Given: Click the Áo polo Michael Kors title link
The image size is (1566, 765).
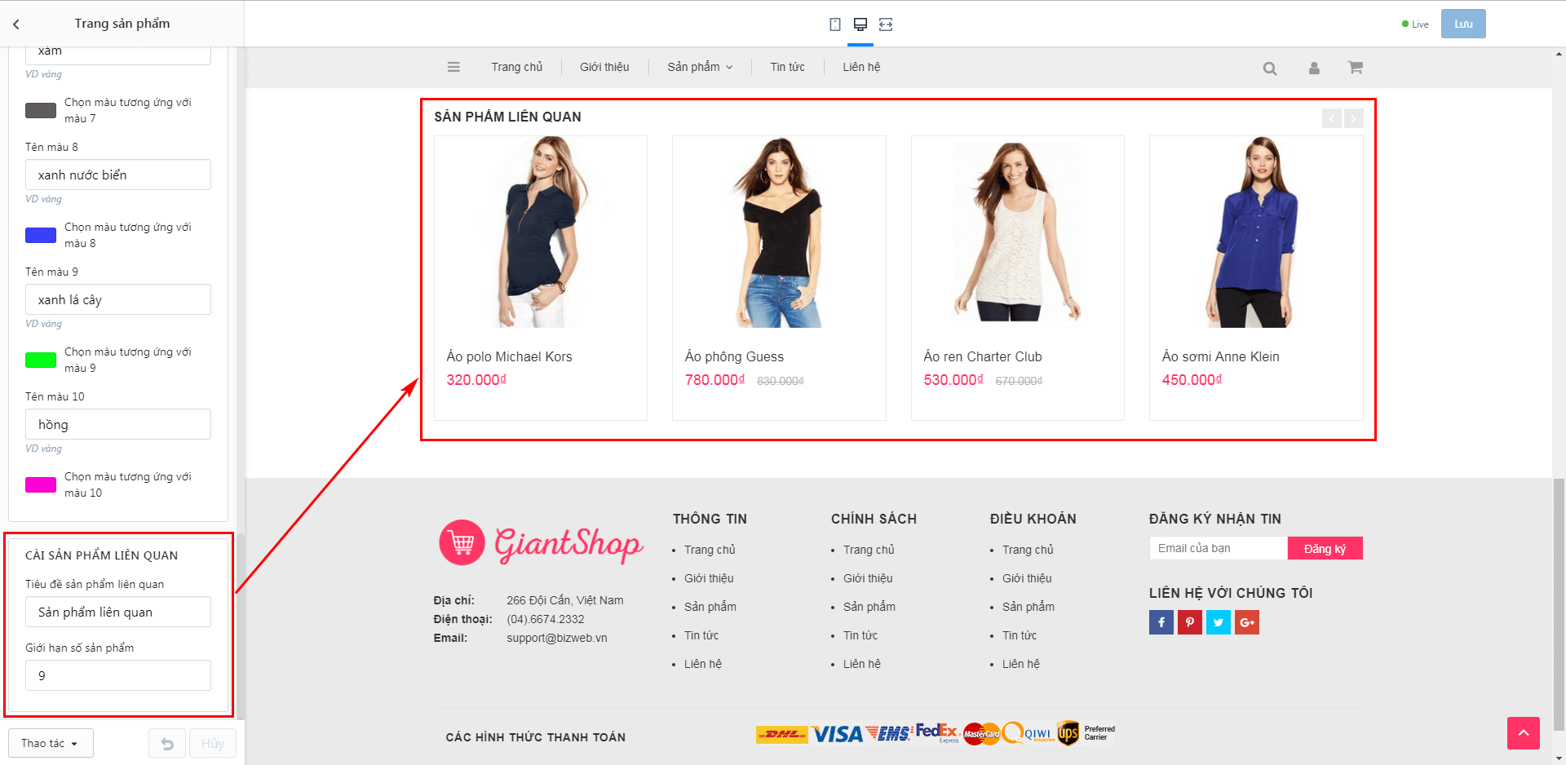Looking at the screenshot, I should click(x=509, y=356).
